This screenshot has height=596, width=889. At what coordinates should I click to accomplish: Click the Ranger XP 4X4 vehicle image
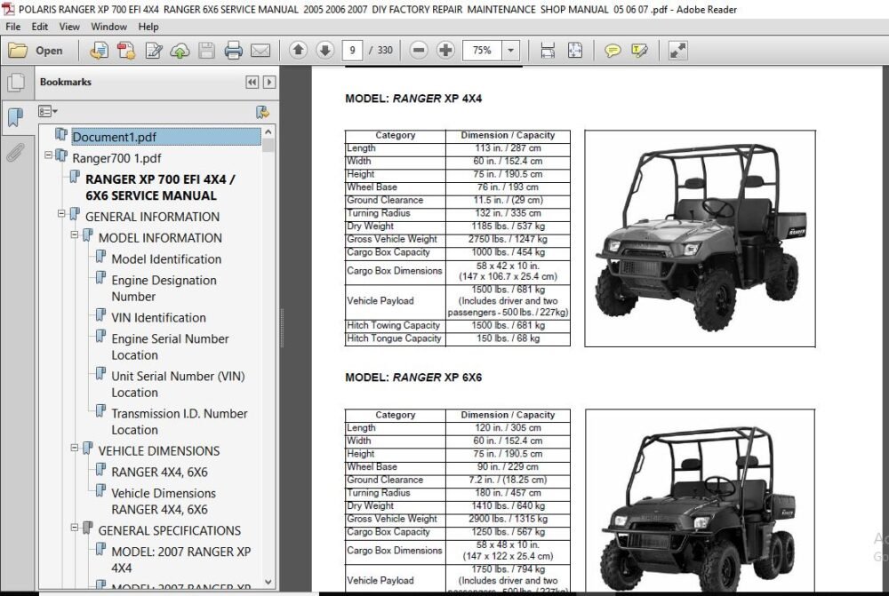(x=701, y=239)
